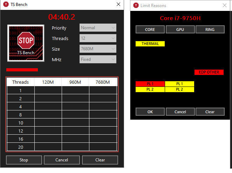Click Clear button in TS Bench window
The image size is (232, 173).
pos(100,160)
